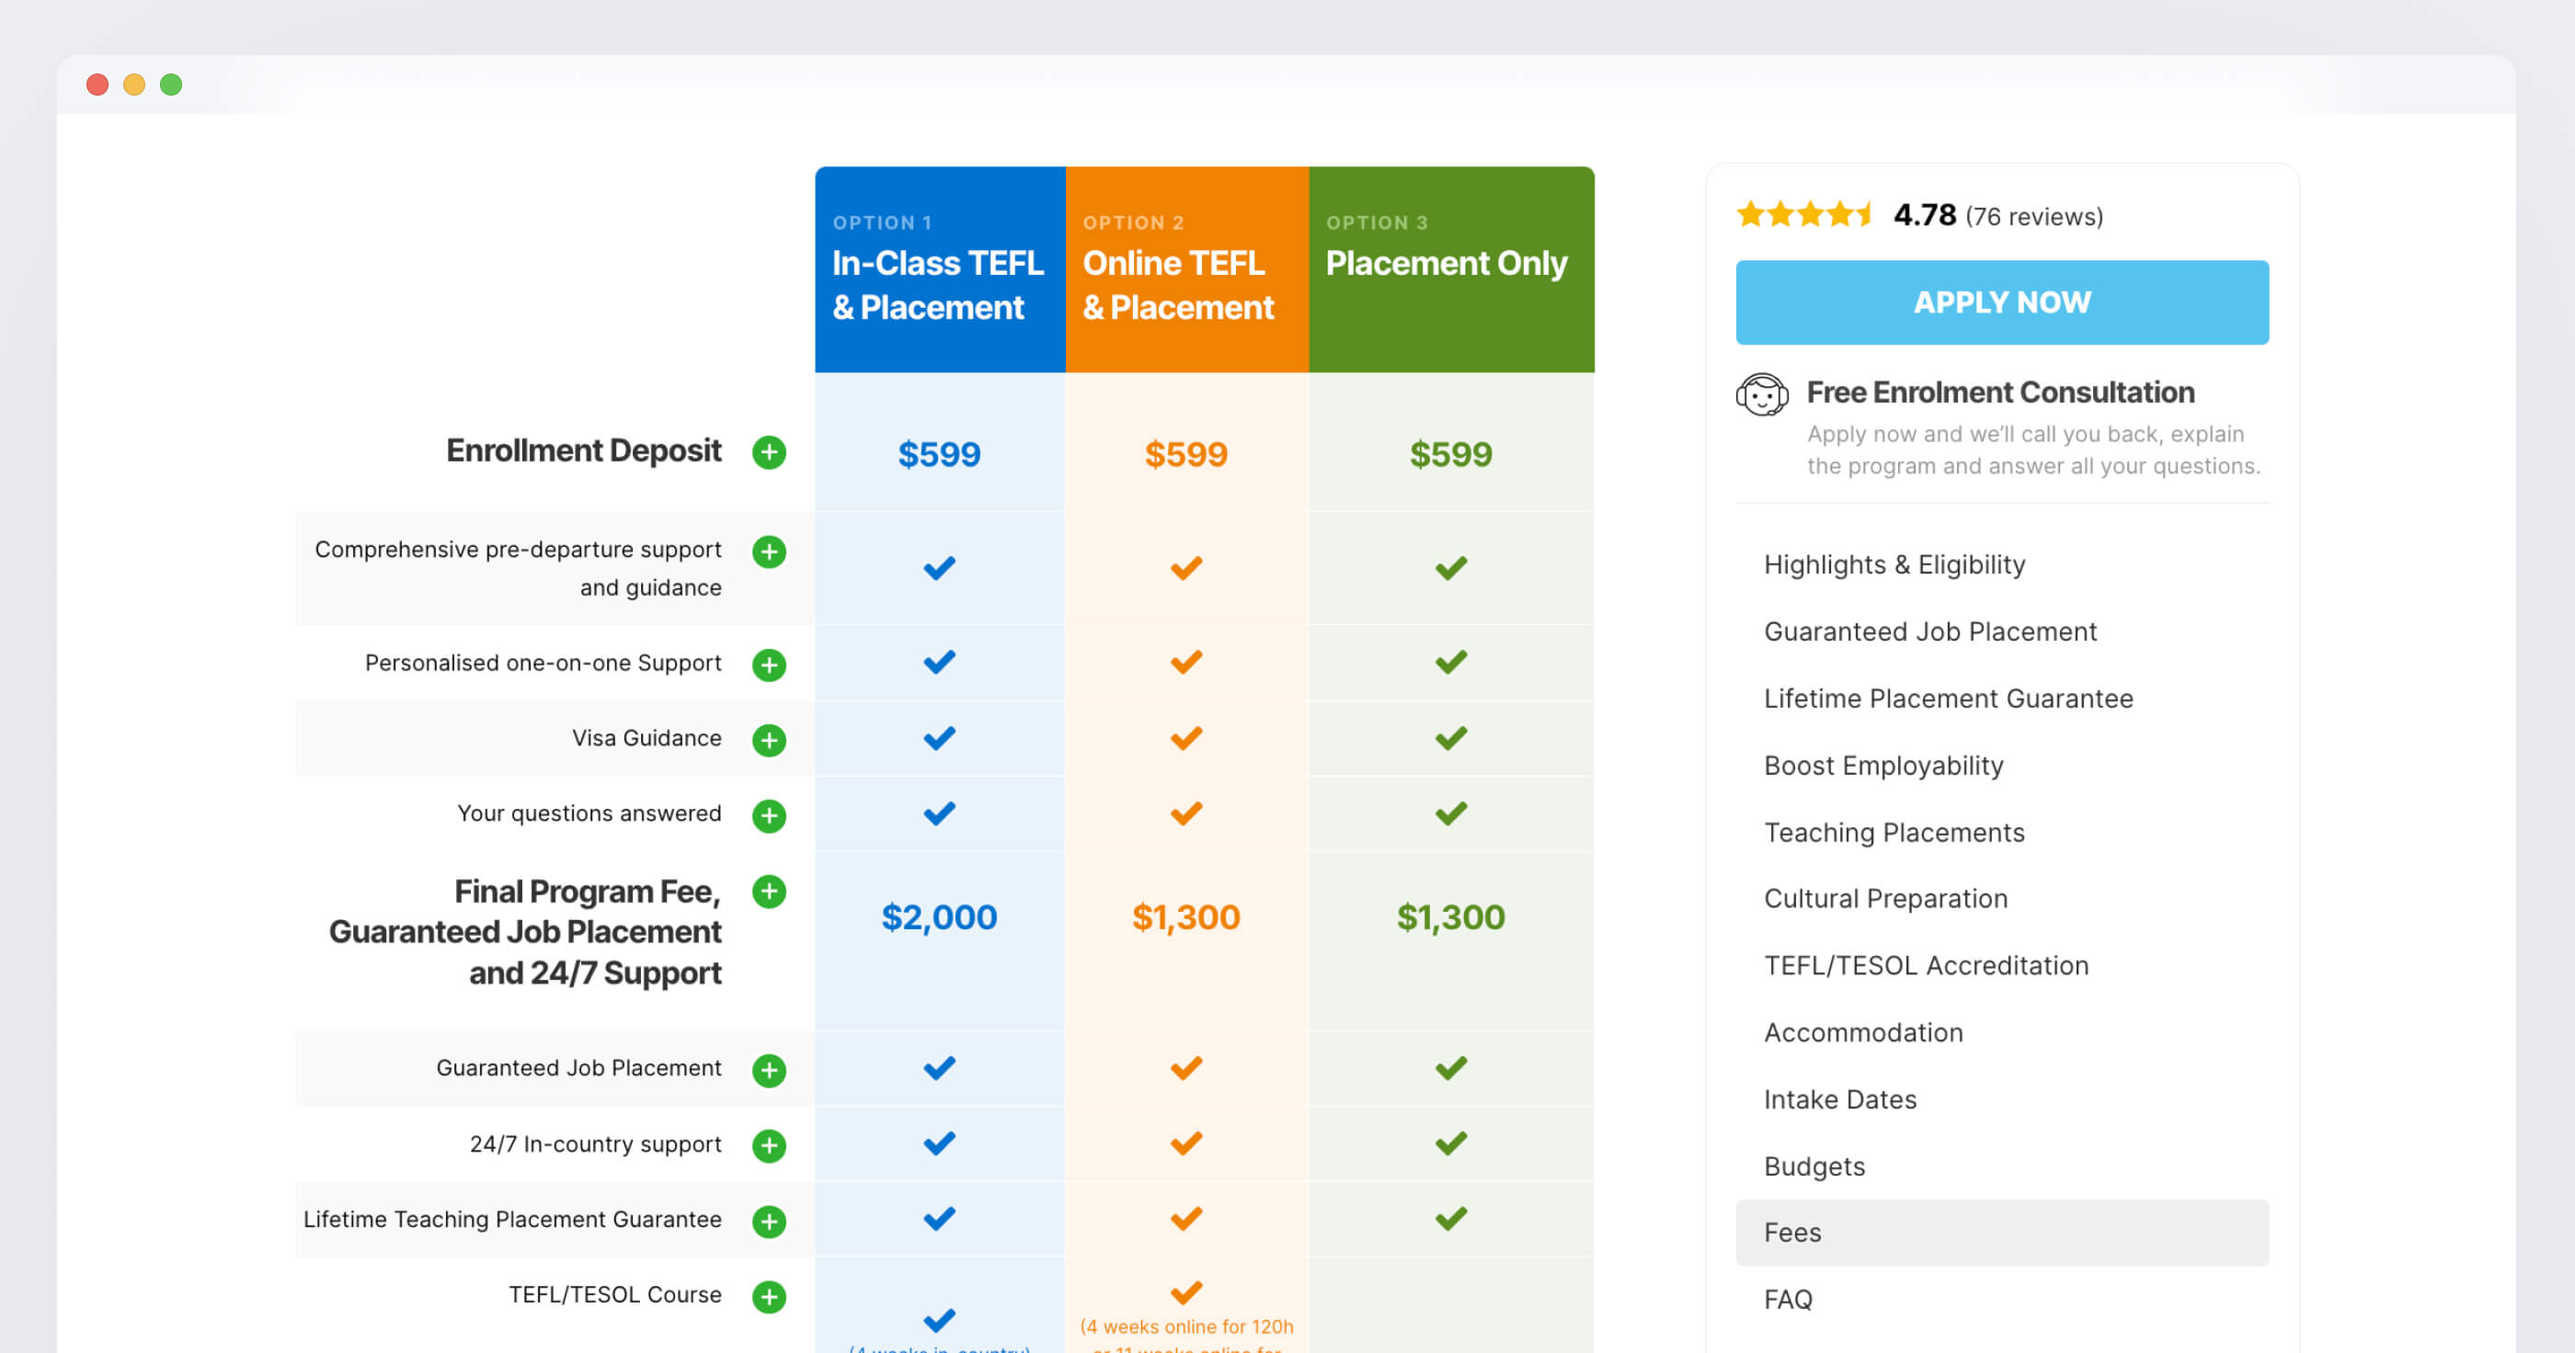Expand the TEFL/TESOL Course row
This screenshot has height=1353, width=2575.
(x=769, y=1297)
